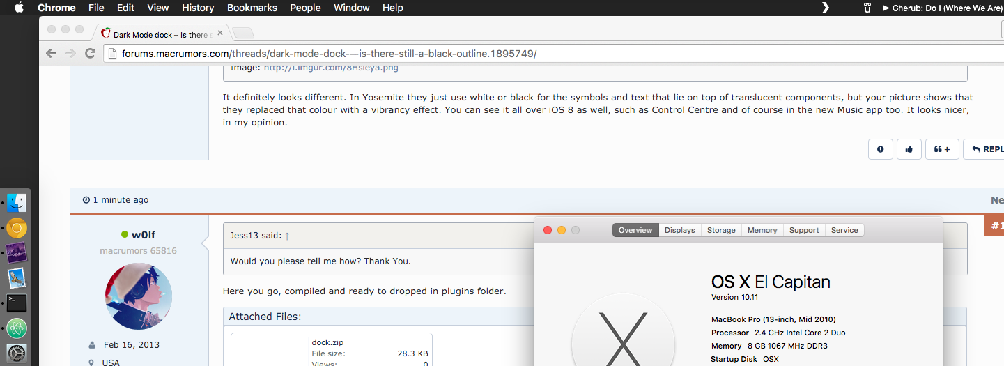This screenshot has height=366, width=1004.
Task: Download the dock.zip attachment
Action: coord(327,342)
